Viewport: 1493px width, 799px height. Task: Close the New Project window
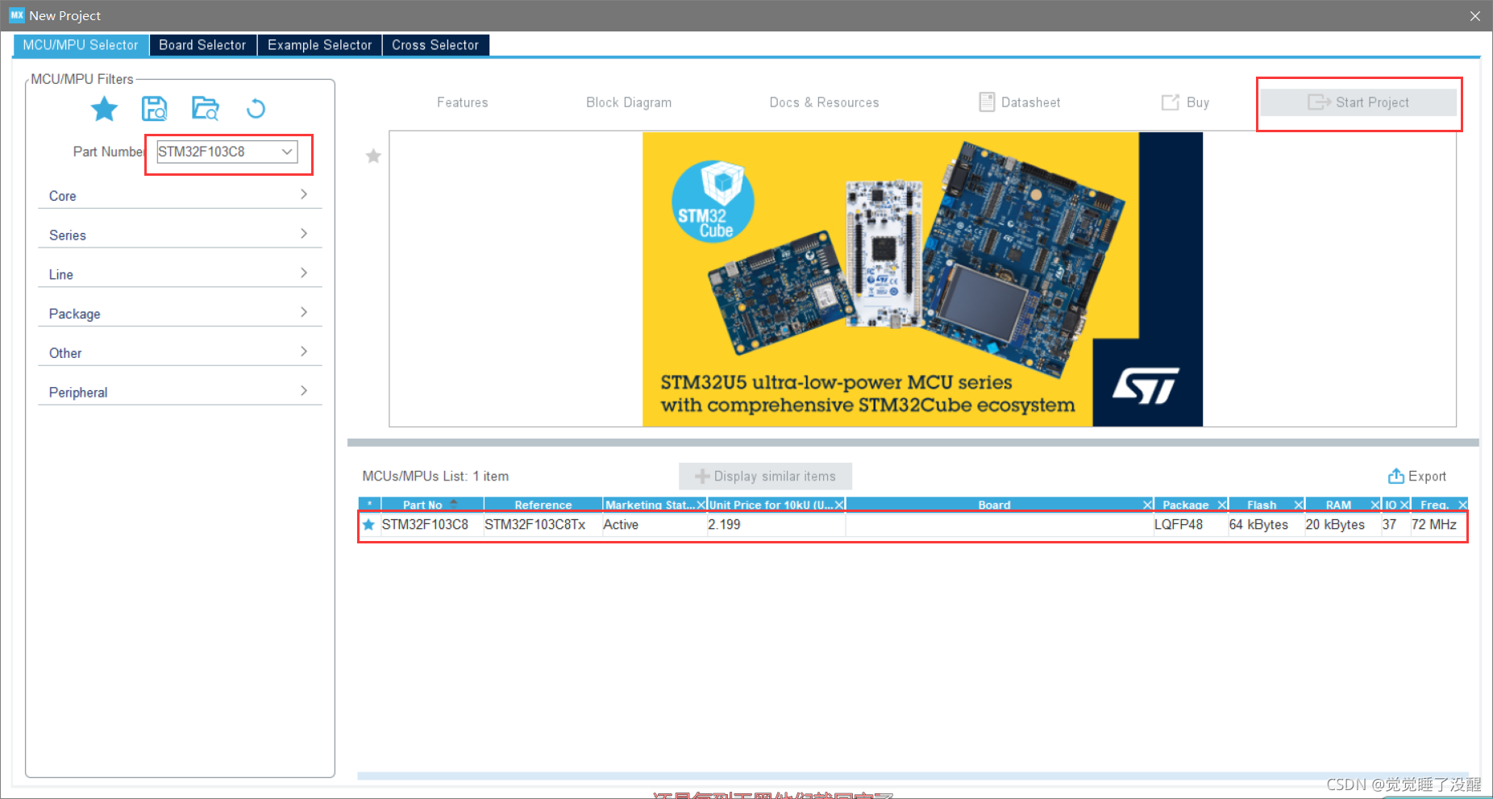(1474, 16)
